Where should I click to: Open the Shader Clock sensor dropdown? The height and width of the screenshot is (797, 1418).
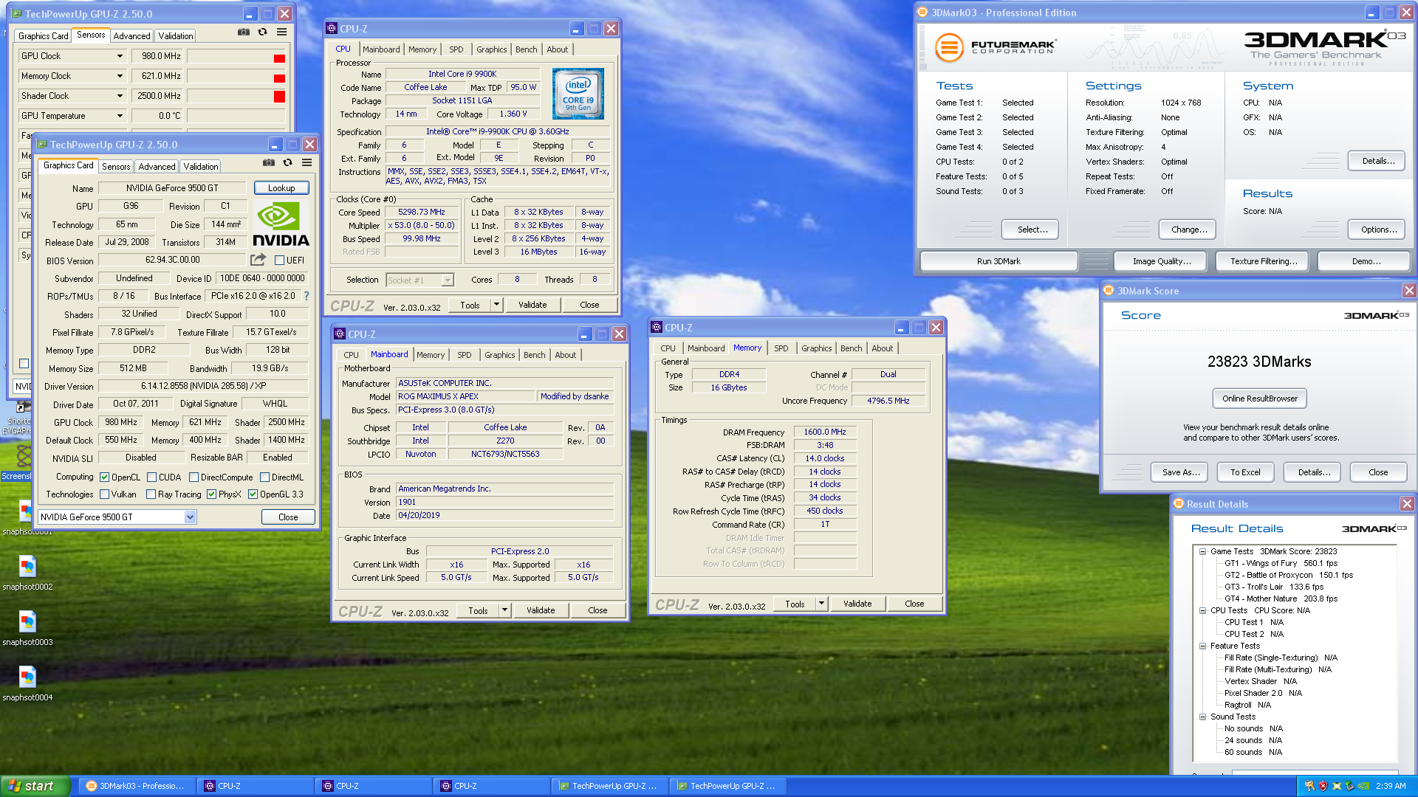120,96
